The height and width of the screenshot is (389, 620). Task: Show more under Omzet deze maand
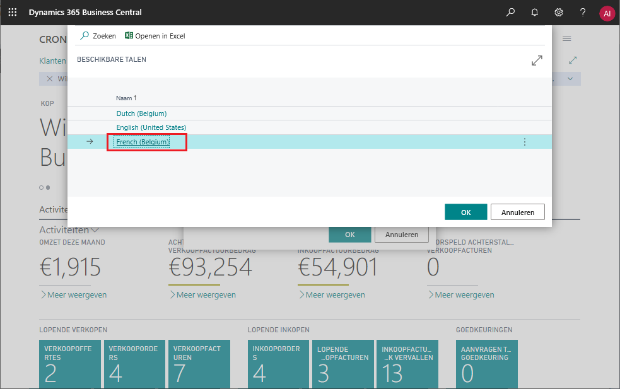pyautogui.click(x=74, y=295)
